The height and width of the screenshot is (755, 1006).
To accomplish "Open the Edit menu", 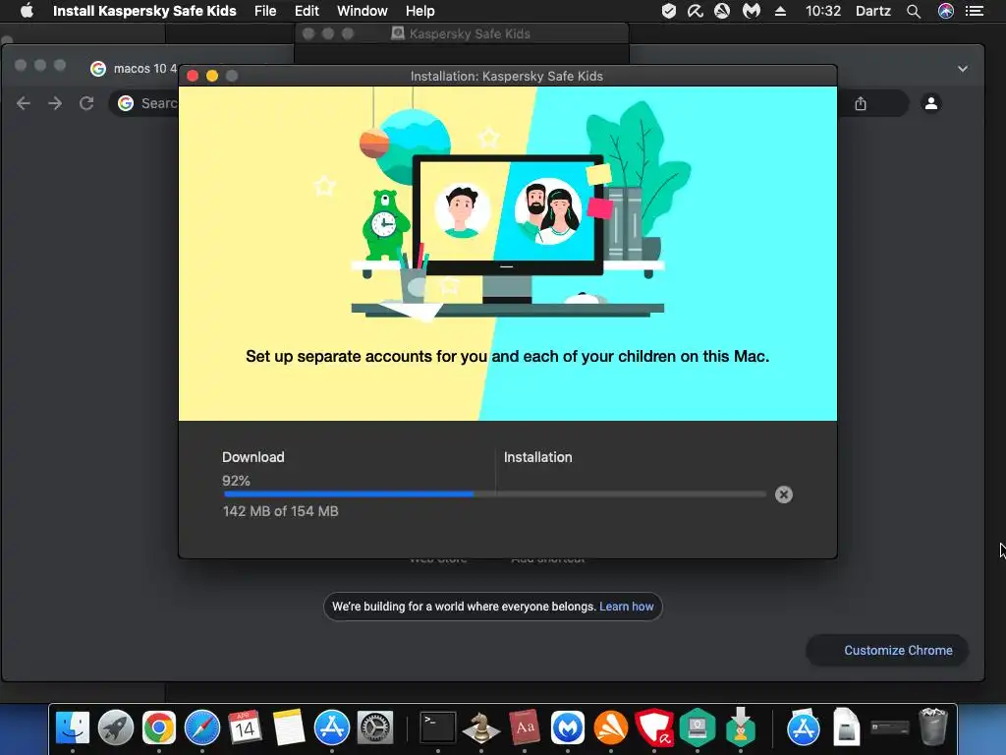I will pyautogui.click(x=307, y=11).
